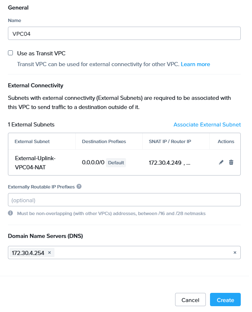Viewport: 252px width, 312px height.
Task: Open the Learn more link
Action: tap(195, 64)
